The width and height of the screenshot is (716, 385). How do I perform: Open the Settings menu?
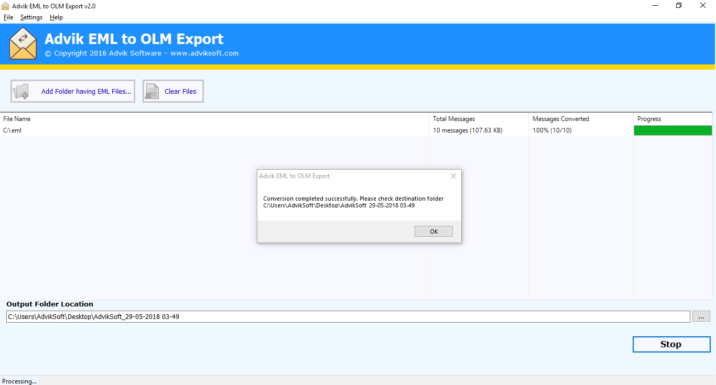31,17
